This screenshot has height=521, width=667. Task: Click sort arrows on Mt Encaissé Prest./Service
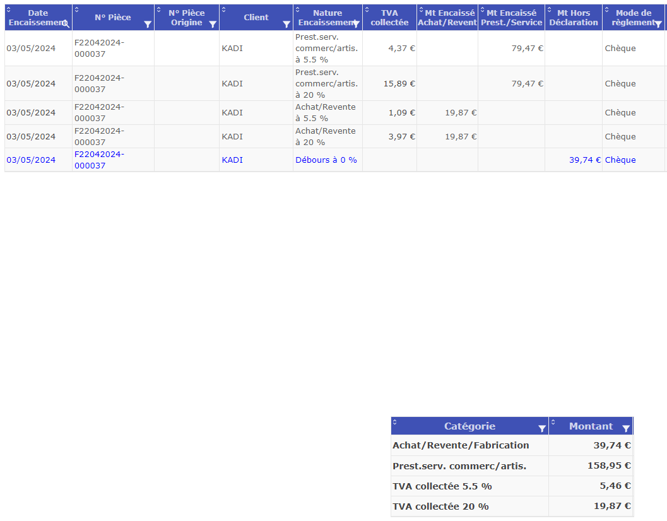(482, 9)
